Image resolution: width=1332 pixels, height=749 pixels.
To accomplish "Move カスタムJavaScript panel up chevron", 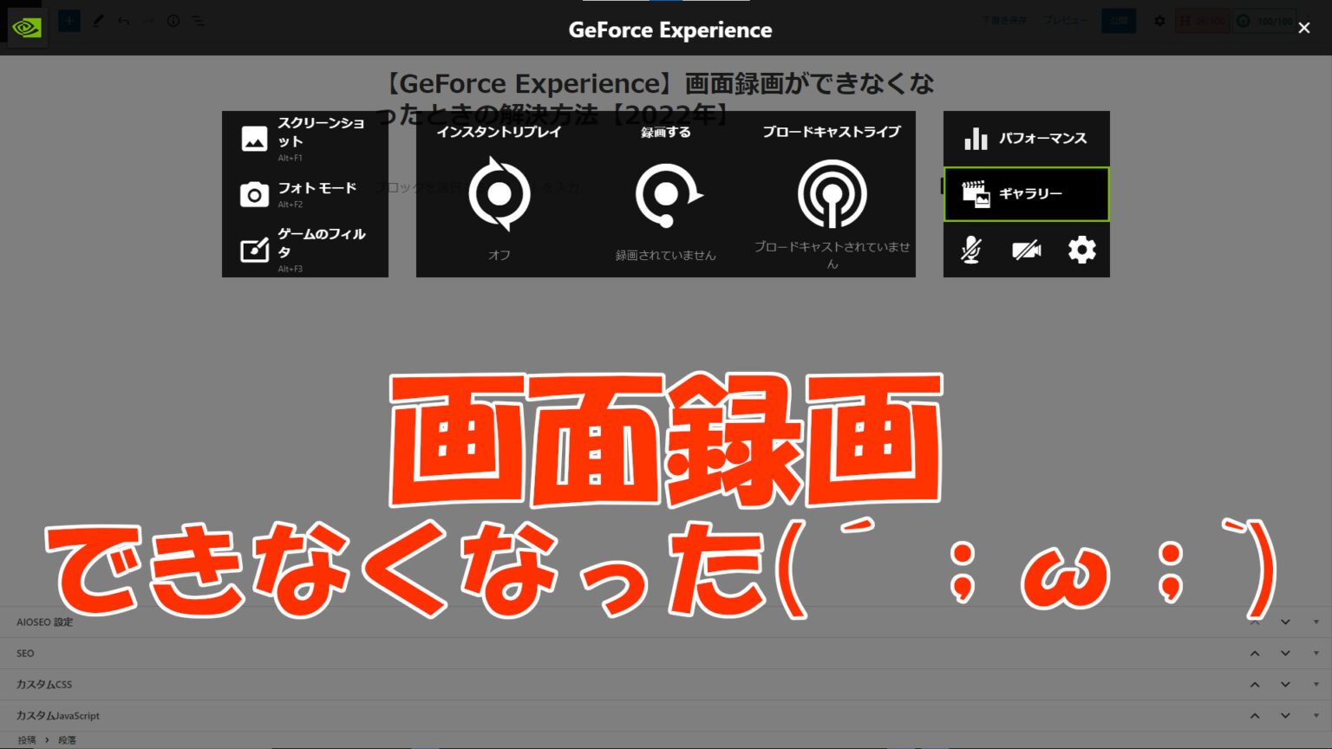I will [x=1255, y=716].
